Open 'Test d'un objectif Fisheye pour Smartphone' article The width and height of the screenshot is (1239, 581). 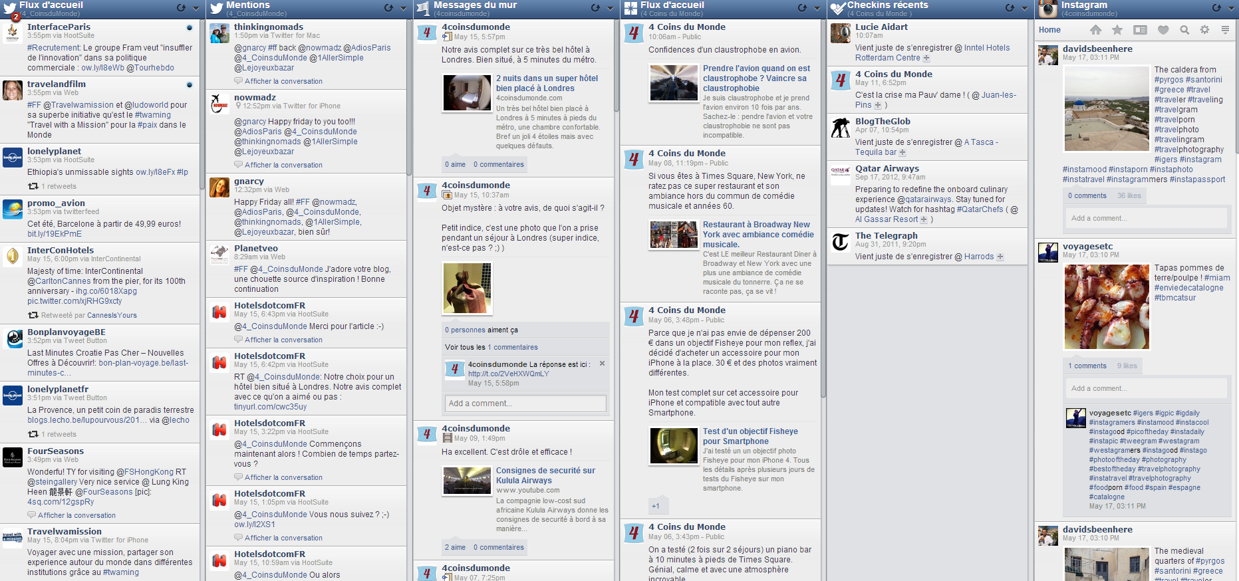(x=750, y=436)
